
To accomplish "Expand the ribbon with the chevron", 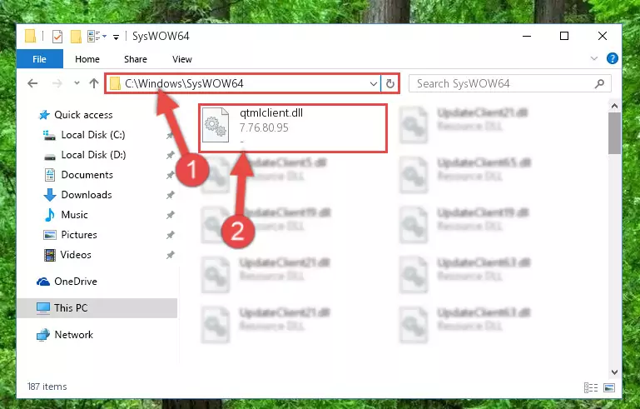I will 594,59.
